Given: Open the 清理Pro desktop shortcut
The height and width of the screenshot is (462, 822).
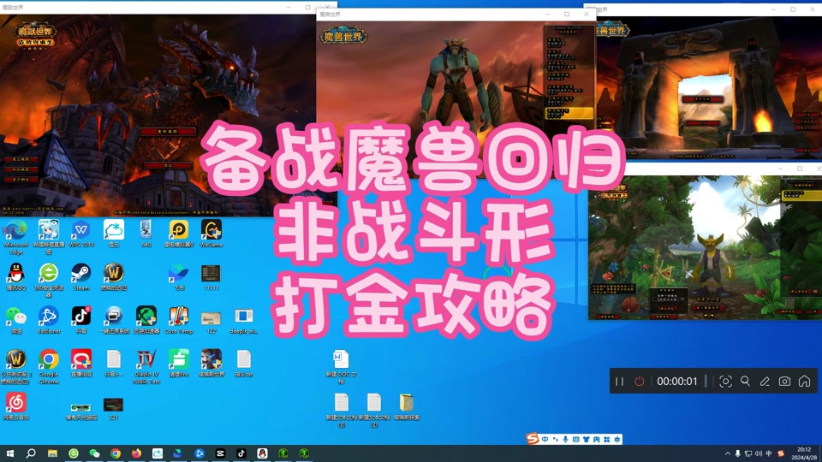Looking at the screenshot, I should (179, 364).
